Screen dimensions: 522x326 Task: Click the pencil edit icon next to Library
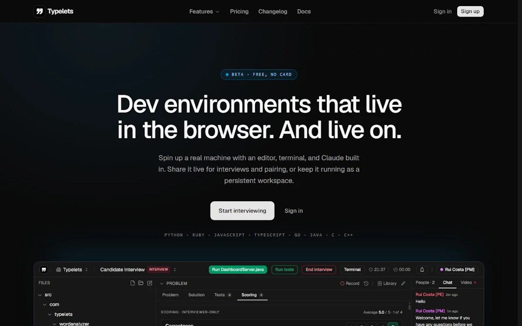pyautogui.click(x=403, y=283)
